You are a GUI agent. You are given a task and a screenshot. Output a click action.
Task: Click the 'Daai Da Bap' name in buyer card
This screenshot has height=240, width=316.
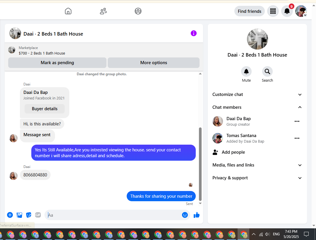pos(35,92)
